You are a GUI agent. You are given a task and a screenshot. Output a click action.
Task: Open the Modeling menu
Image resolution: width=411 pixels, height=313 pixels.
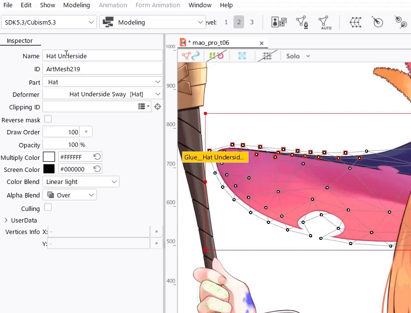click(x=77, y=5)
